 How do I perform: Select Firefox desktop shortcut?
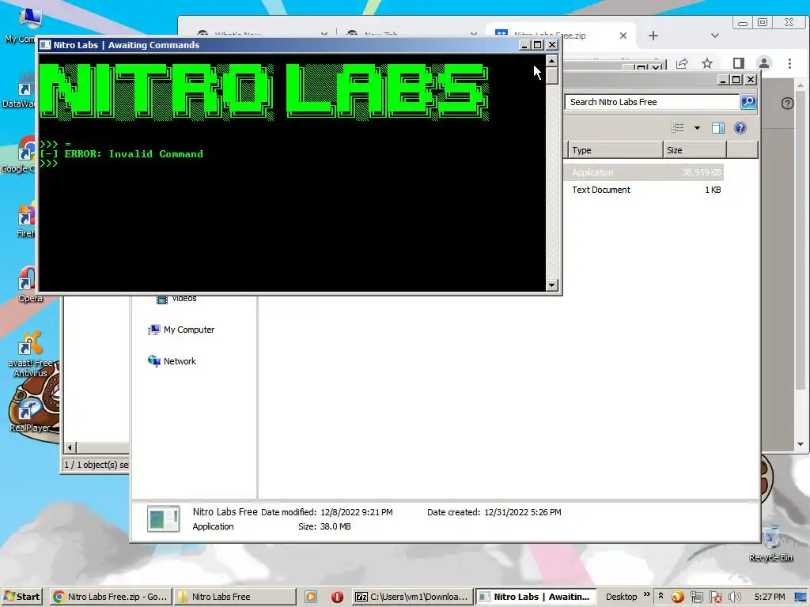pos(25,220)
